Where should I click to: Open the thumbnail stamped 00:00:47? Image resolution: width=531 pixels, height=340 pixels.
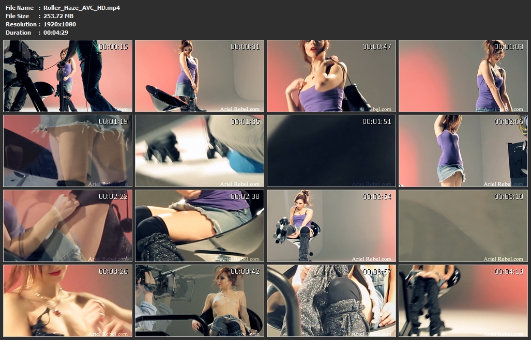331,76
